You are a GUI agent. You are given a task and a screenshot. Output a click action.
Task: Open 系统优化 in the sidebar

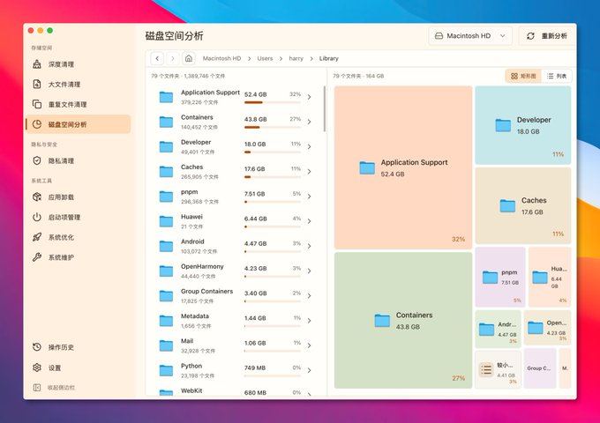78,237
